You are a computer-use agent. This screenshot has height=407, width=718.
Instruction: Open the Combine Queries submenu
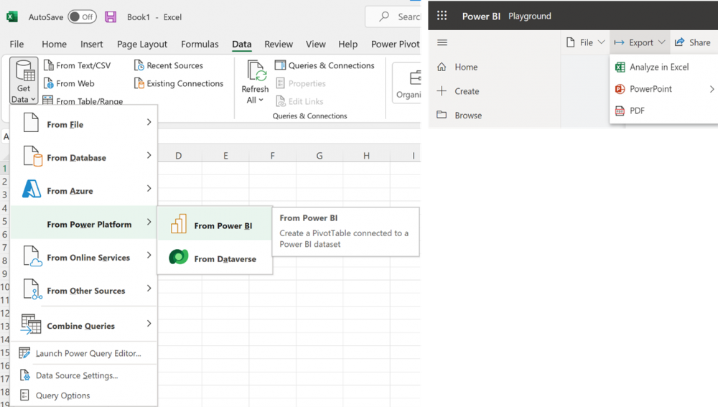point(84,325)
